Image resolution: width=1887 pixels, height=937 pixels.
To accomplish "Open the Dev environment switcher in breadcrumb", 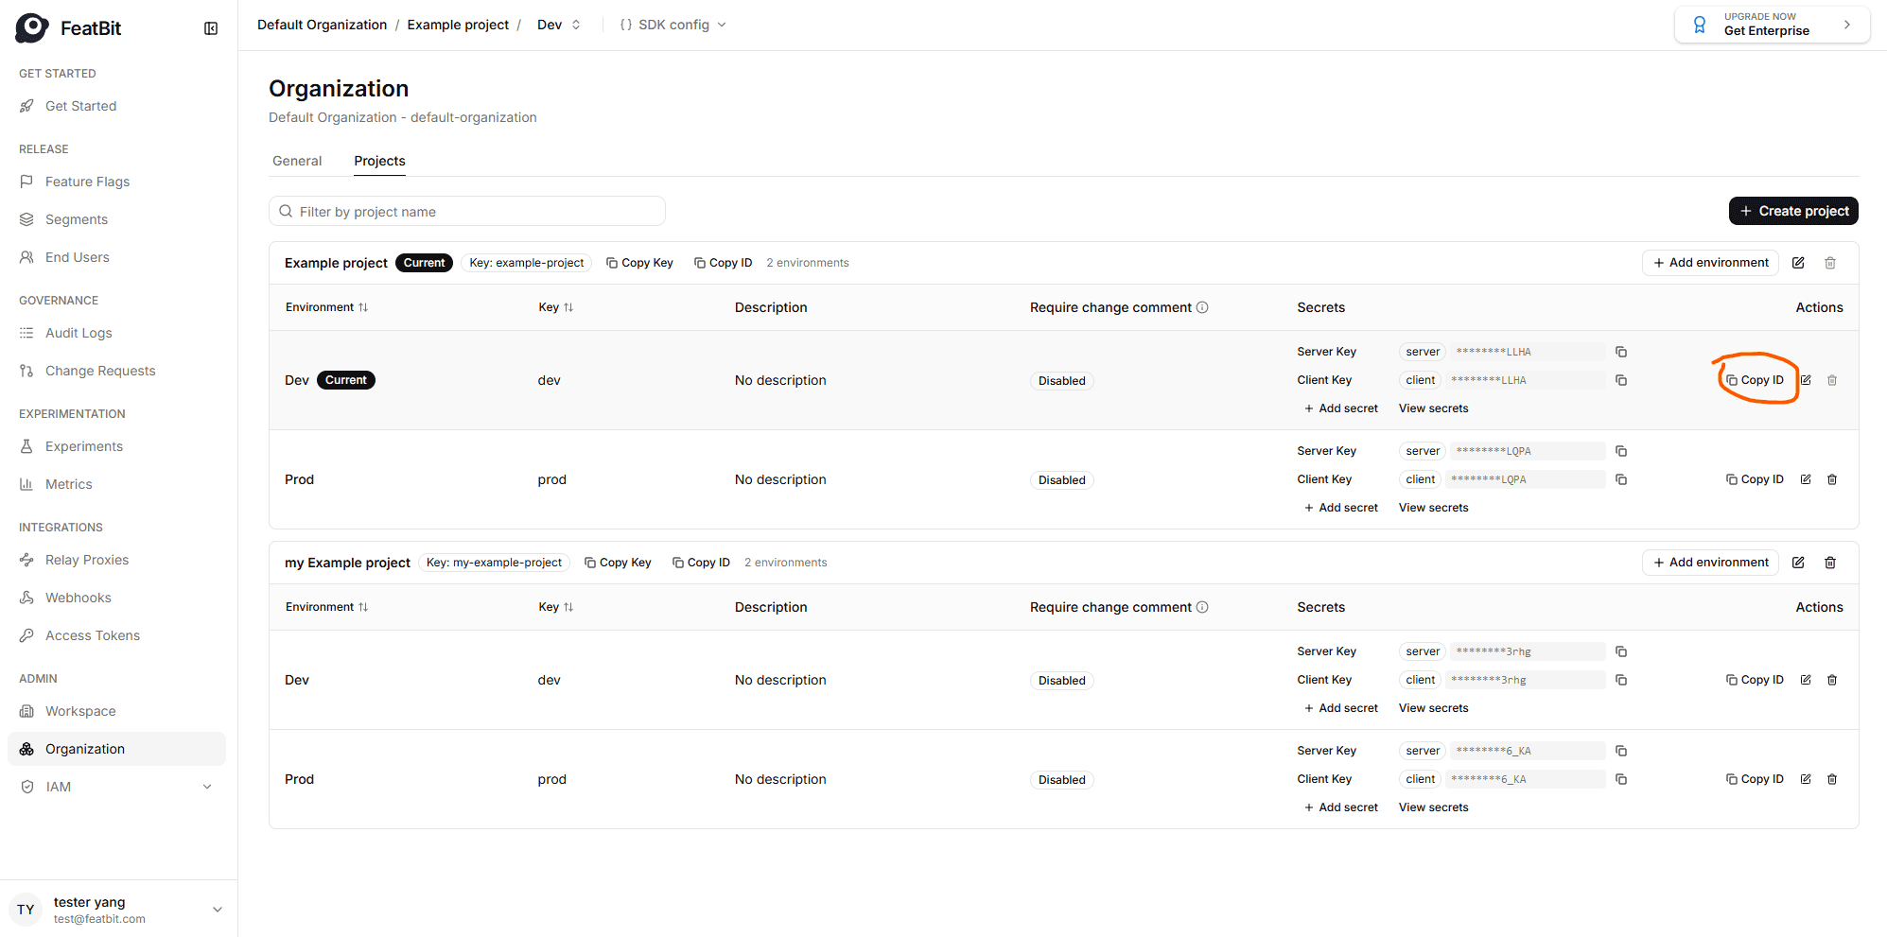I will point(559,25).
